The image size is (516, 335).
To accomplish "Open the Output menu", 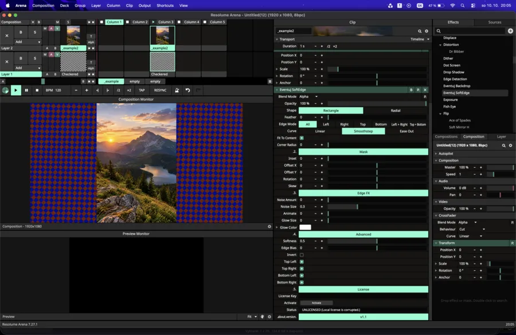I will pos(144,6).
